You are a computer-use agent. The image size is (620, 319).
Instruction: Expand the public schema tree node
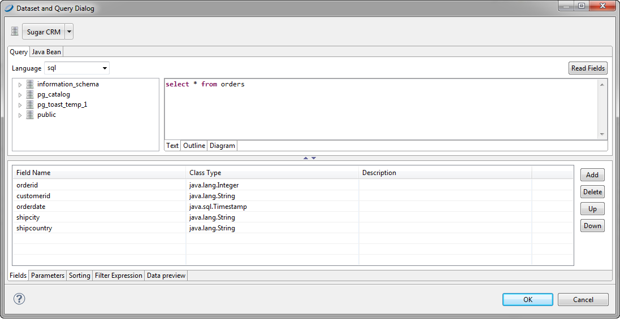point(20,115)
